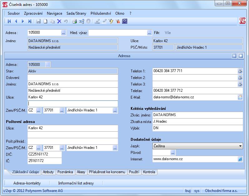Click the save diskette icon

point(38,21)
